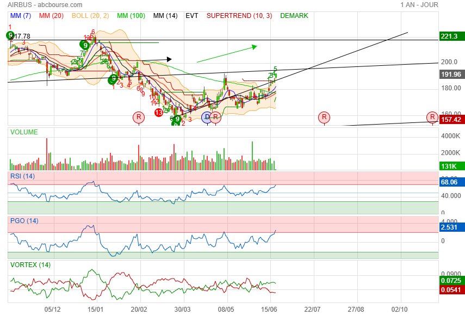The height and width of the screenshot is (315, 465).
Task: Click the 180.00 price axis value
Action: tap(451, 88)
